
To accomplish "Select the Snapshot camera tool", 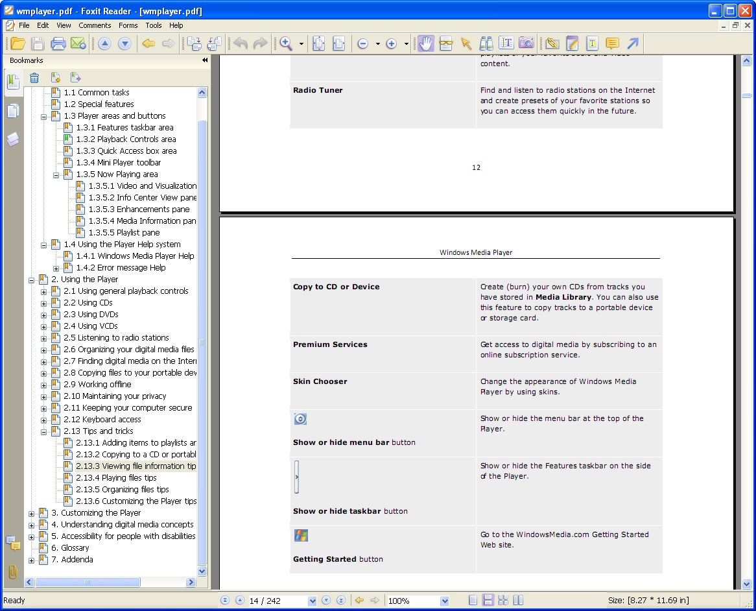I will (x=526, y=43).
